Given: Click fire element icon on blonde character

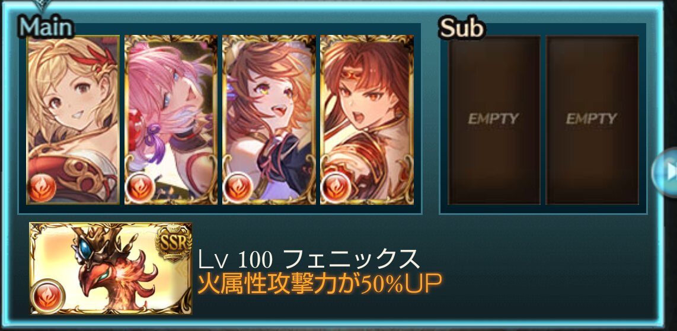Looking at the screenshot, I should coord(42,188).
